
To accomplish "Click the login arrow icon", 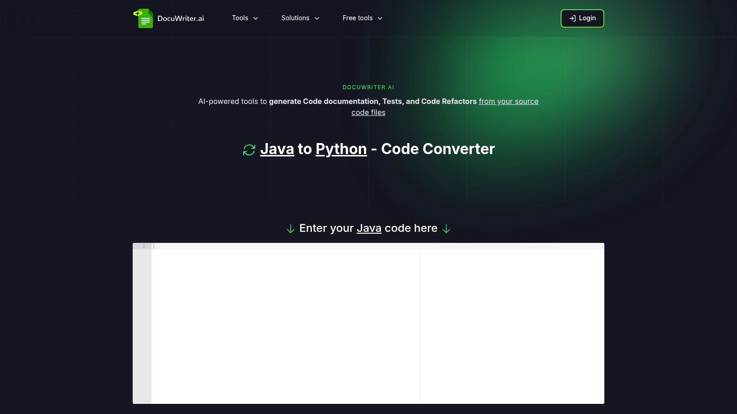I will click(573, 18).
